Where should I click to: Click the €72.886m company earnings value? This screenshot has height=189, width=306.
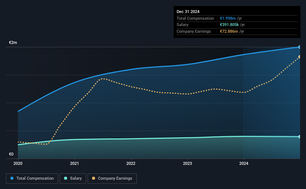click(x=229, y=31)
